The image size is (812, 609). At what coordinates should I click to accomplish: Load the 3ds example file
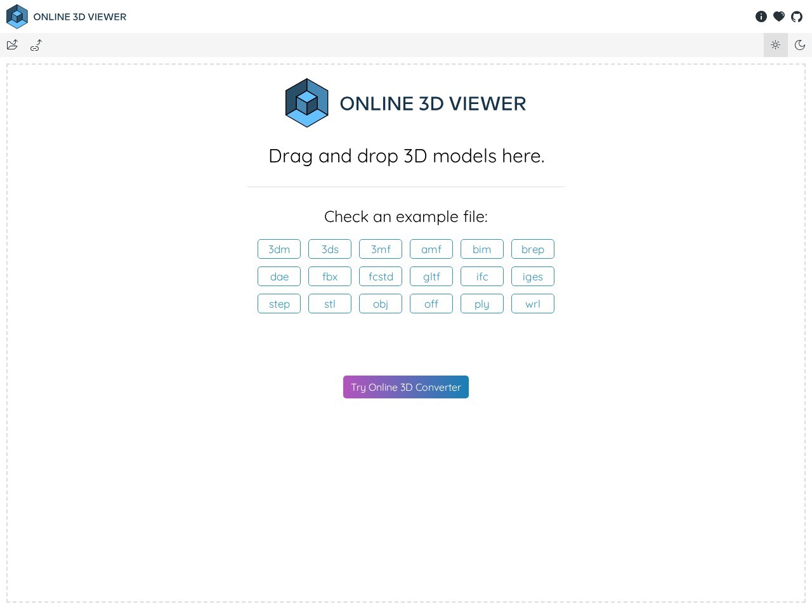[330, 249]
